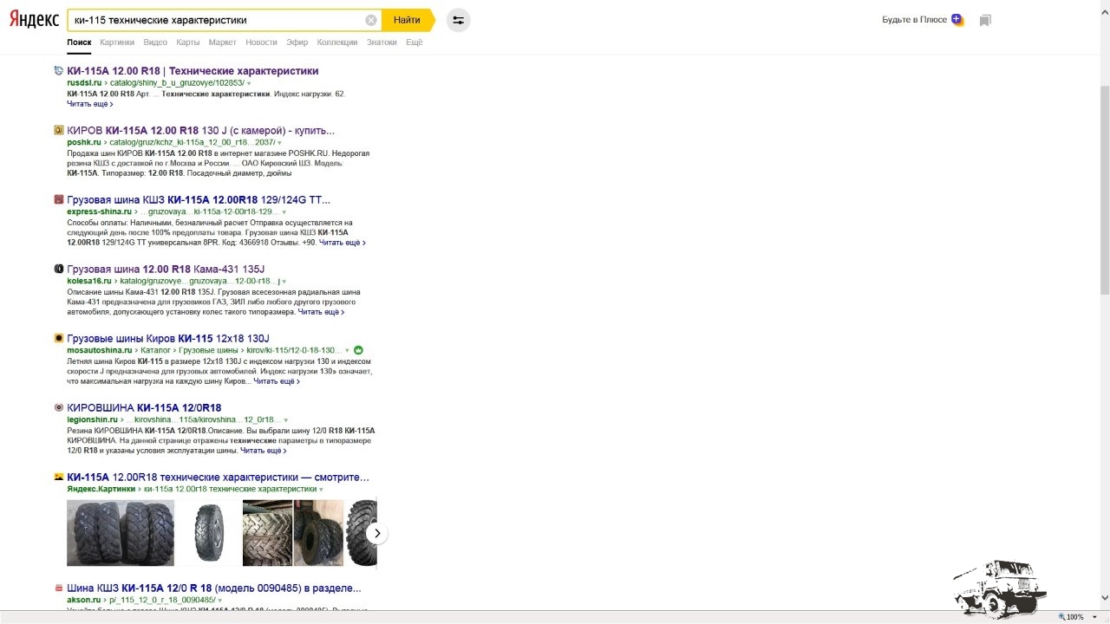Open 'Грузовая шина 12.00 R18 Кама-431 135J' link
The height and width of the screenshot is (624, 1110).
click(x=166, y=269)
